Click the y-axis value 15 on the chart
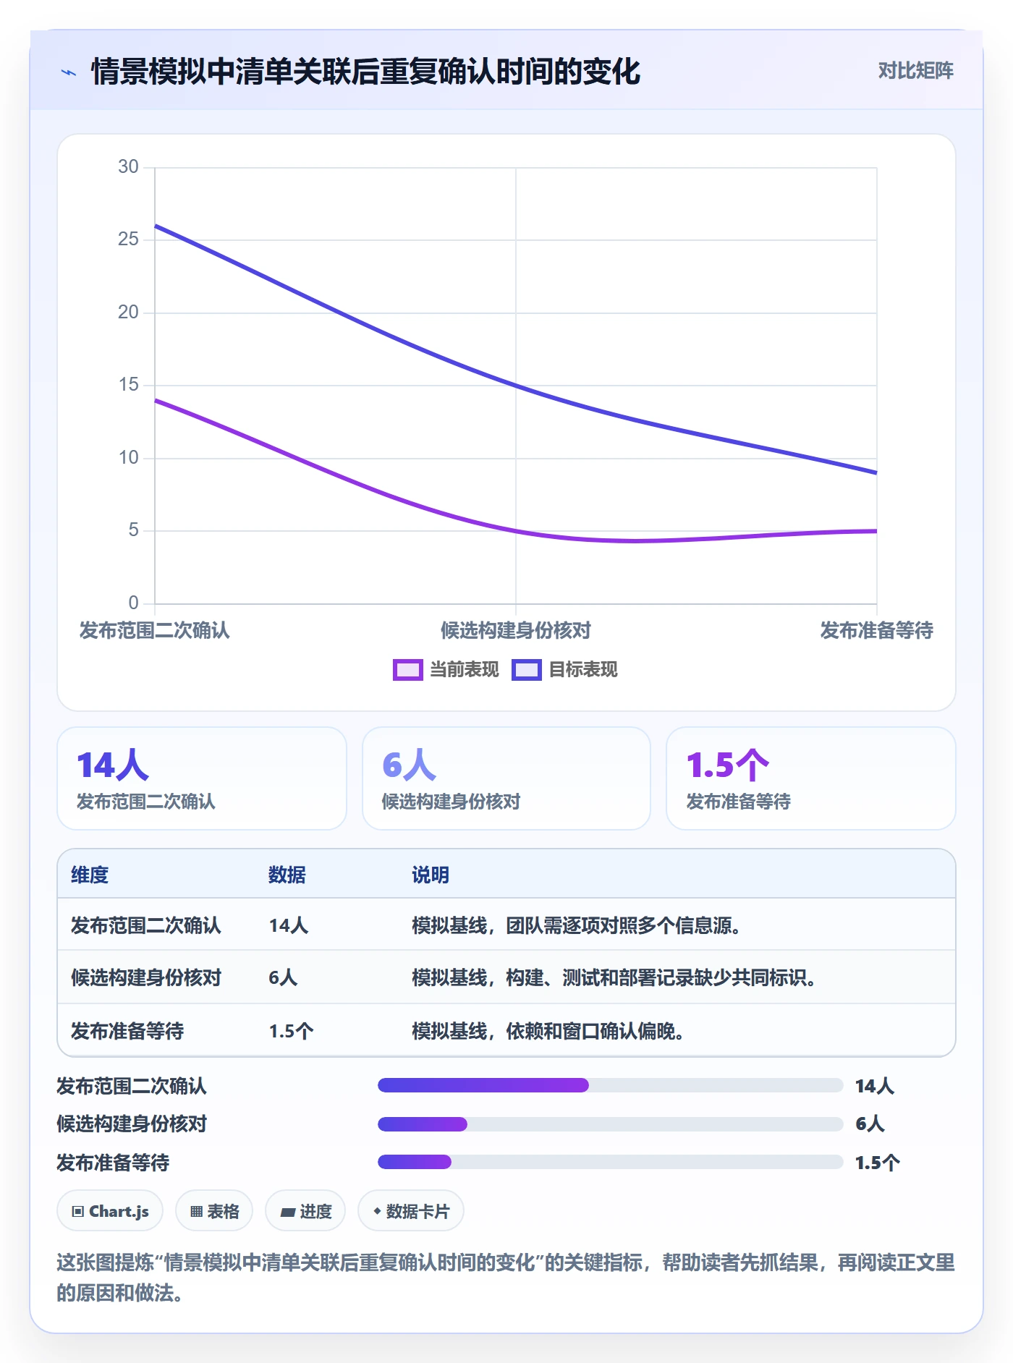Screen dimensions: 1013x1363 [128, 385]
